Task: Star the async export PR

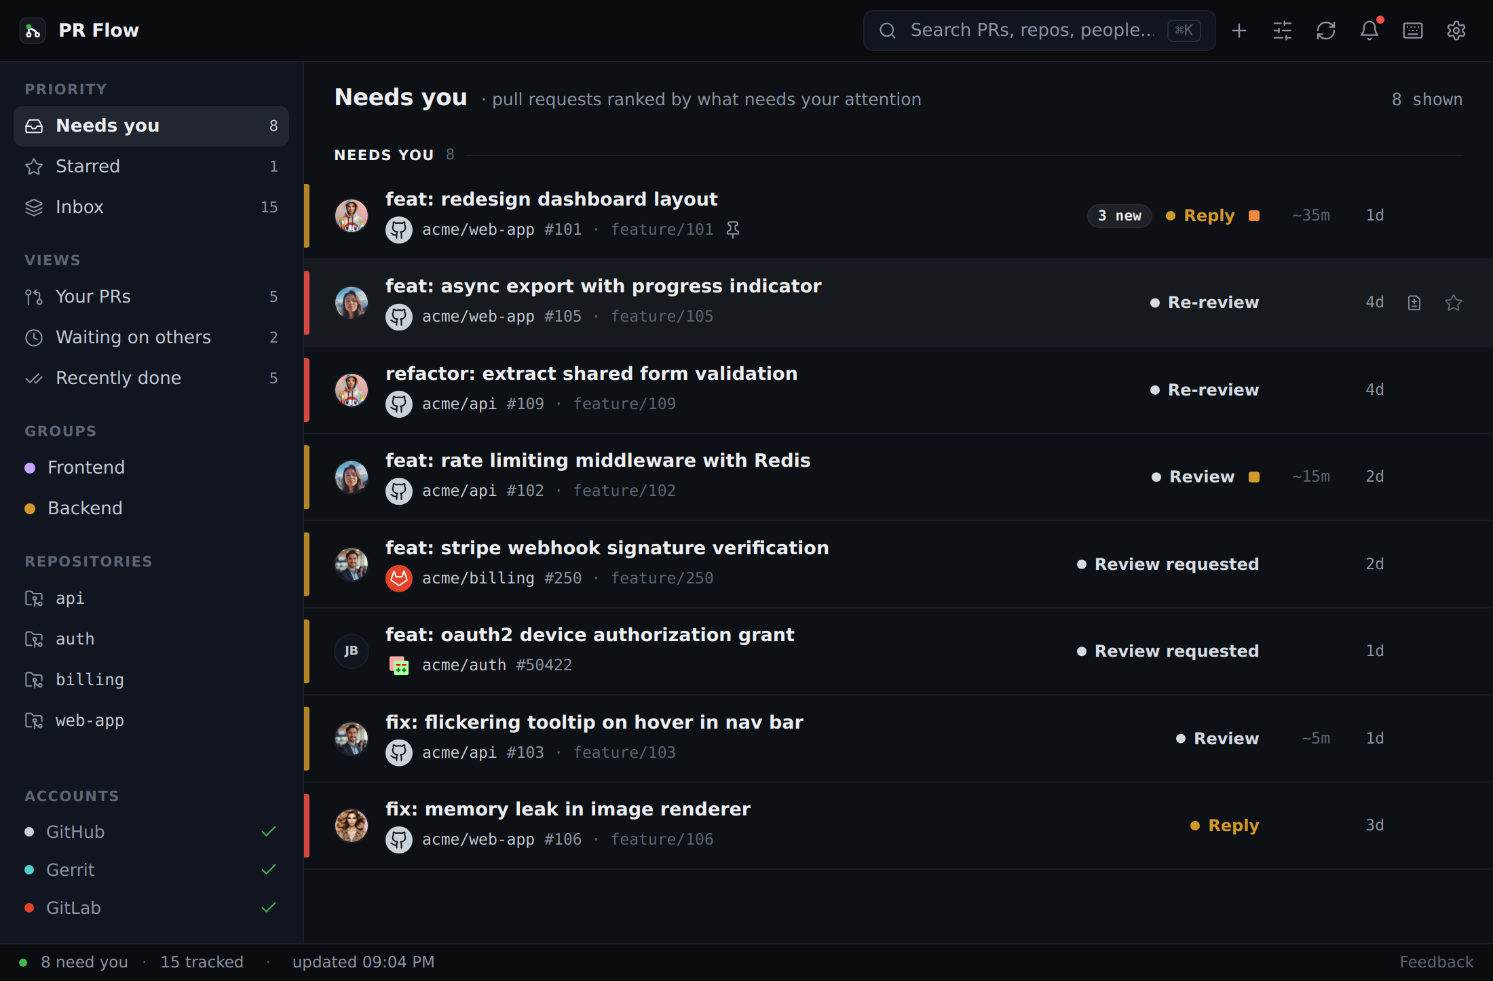Action: (x=1454, y=303)
